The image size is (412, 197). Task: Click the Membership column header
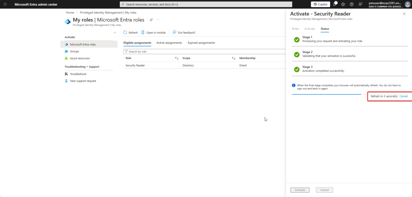click(x=247, y=58)
